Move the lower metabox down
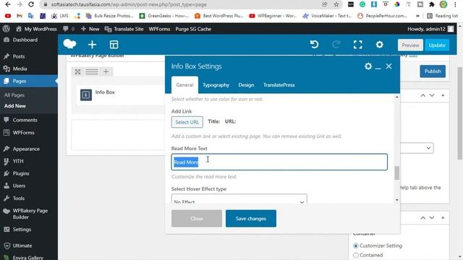Screen dimensions: 463x260 point(432,218)
